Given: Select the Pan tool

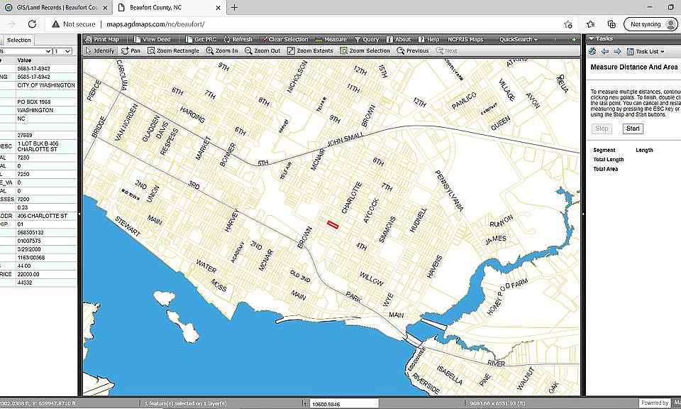Looking at the screenshot, I should click(131, 51).
